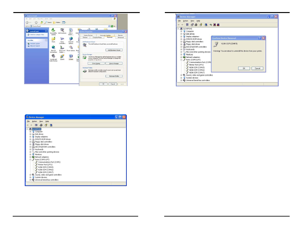Screen dimensions: 303x234
Task: Open the Action menu in Device Manager with dialog
Action: (x=185, y=21)
